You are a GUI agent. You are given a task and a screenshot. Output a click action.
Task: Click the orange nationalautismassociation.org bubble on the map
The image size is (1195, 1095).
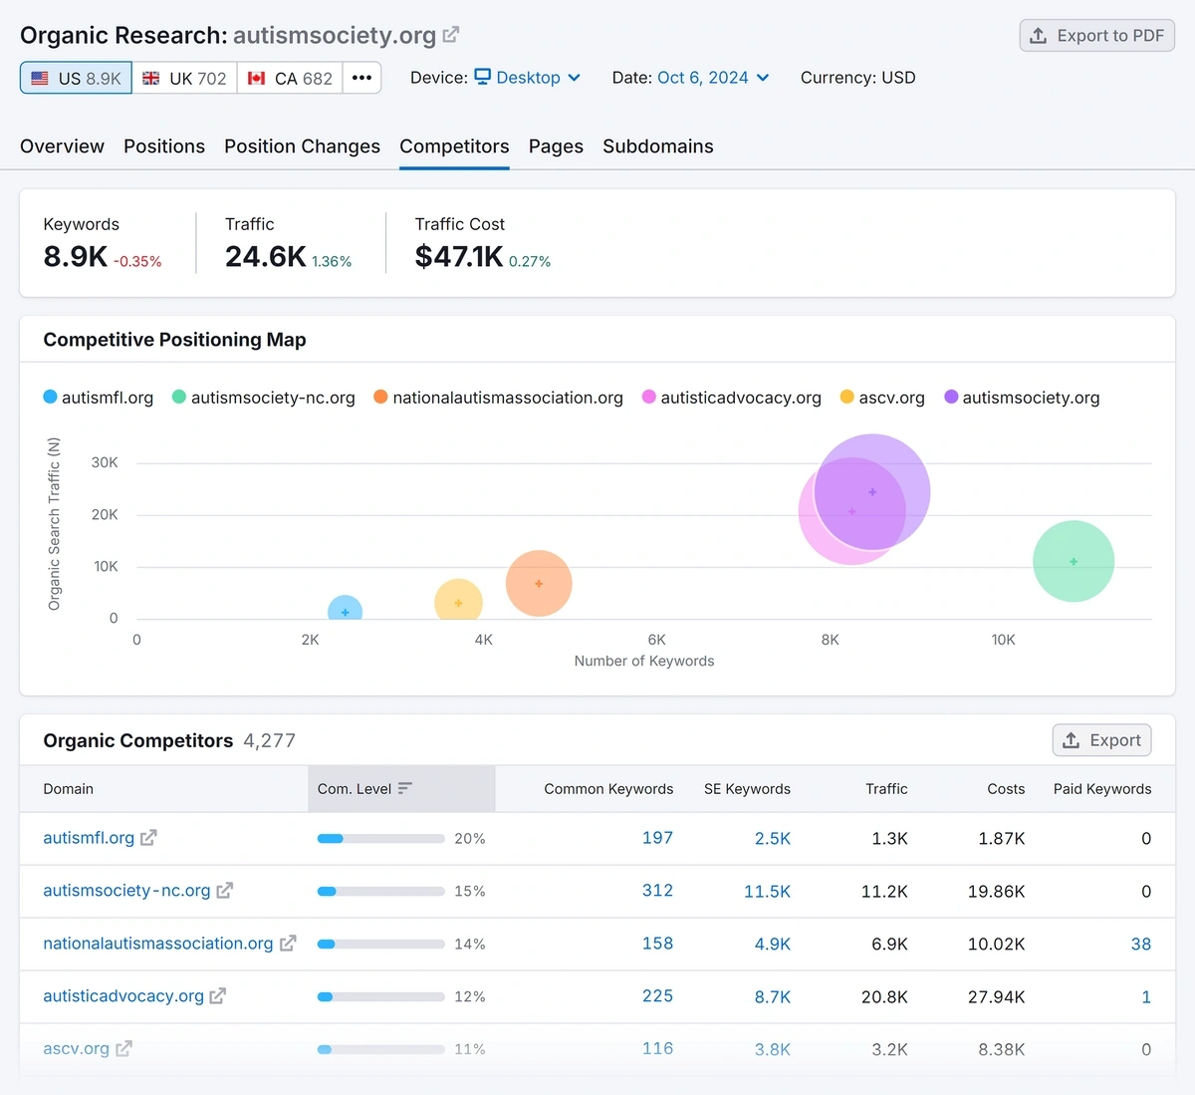[539, 584]
